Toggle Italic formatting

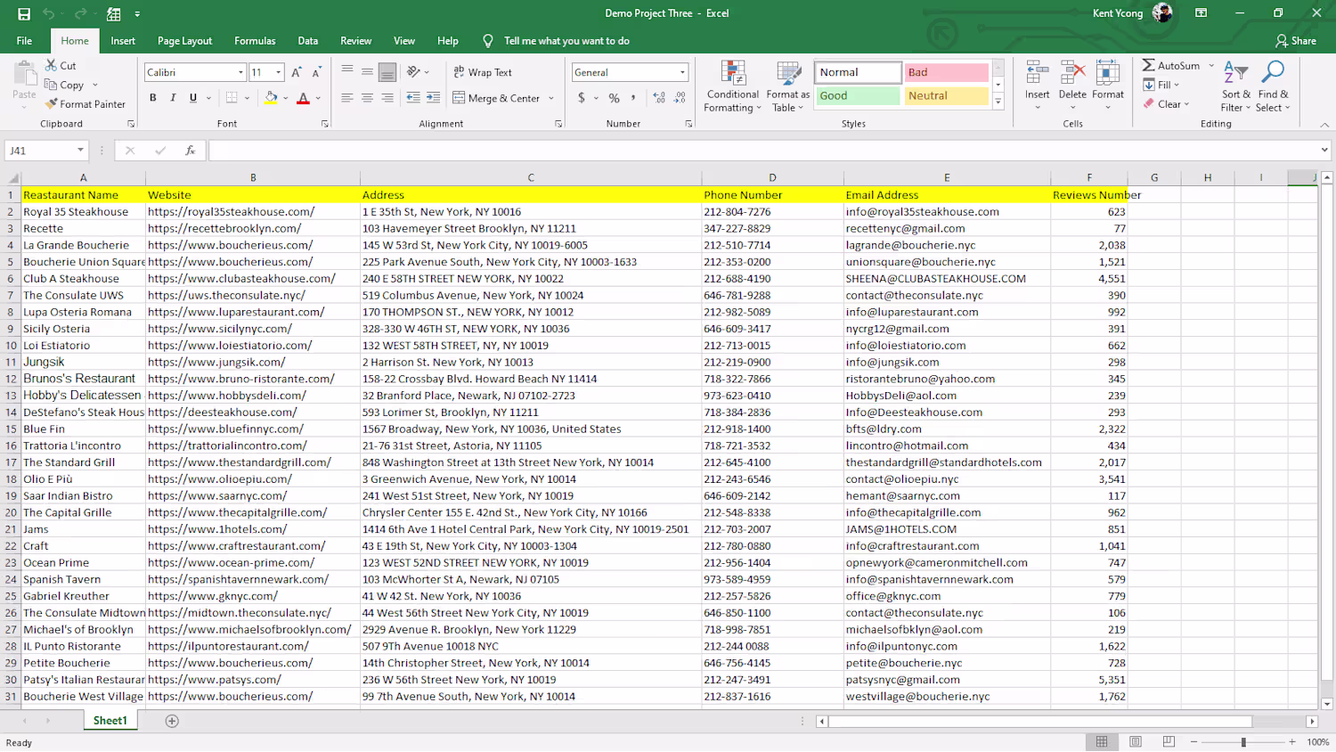point(173,98)
